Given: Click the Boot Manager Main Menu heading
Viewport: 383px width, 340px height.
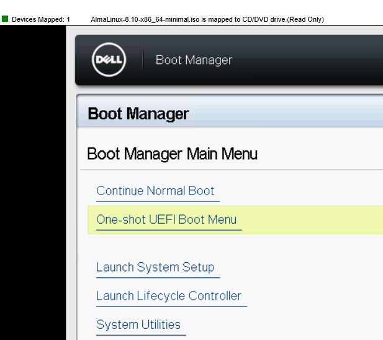Looking at the screenshot, I should (x=172, y=154).
